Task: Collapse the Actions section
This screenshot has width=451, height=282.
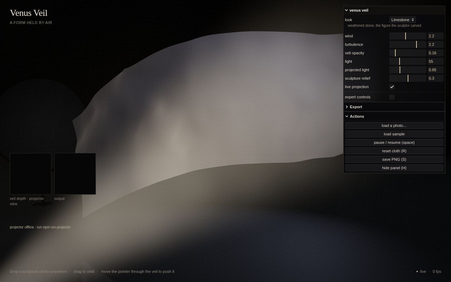Action: [394, 116]
